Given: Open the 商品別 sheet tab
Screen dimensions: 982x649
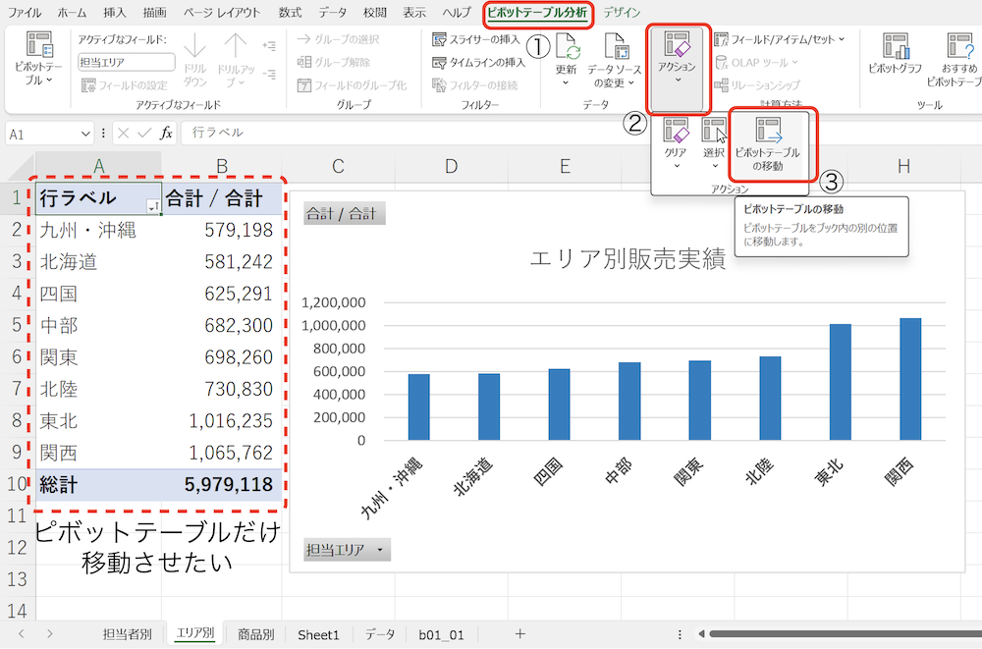Looking at the screenshot, I should 256,634.
